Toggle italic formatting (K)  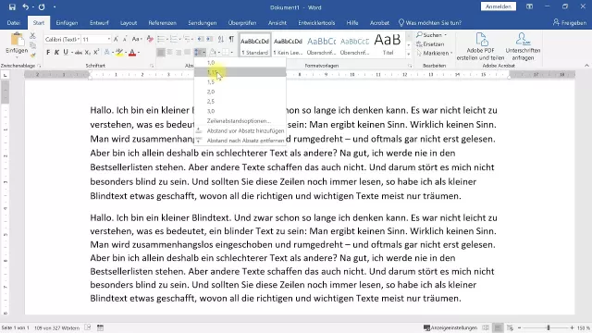(56, 53)
